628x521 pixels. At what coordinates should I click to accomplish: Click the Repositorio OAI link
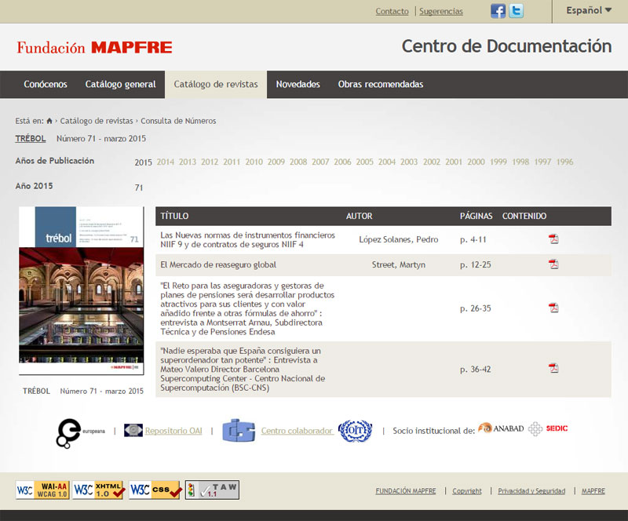(x=173, y=431)
